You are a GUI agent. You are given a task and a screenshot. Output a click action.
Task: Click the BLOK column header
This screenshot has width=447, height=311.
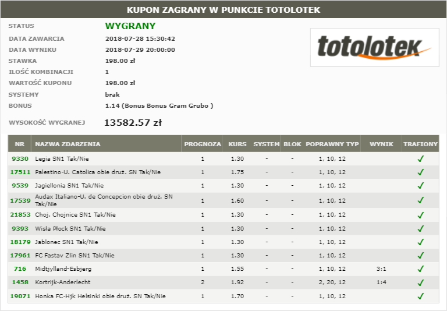point(292,144)
